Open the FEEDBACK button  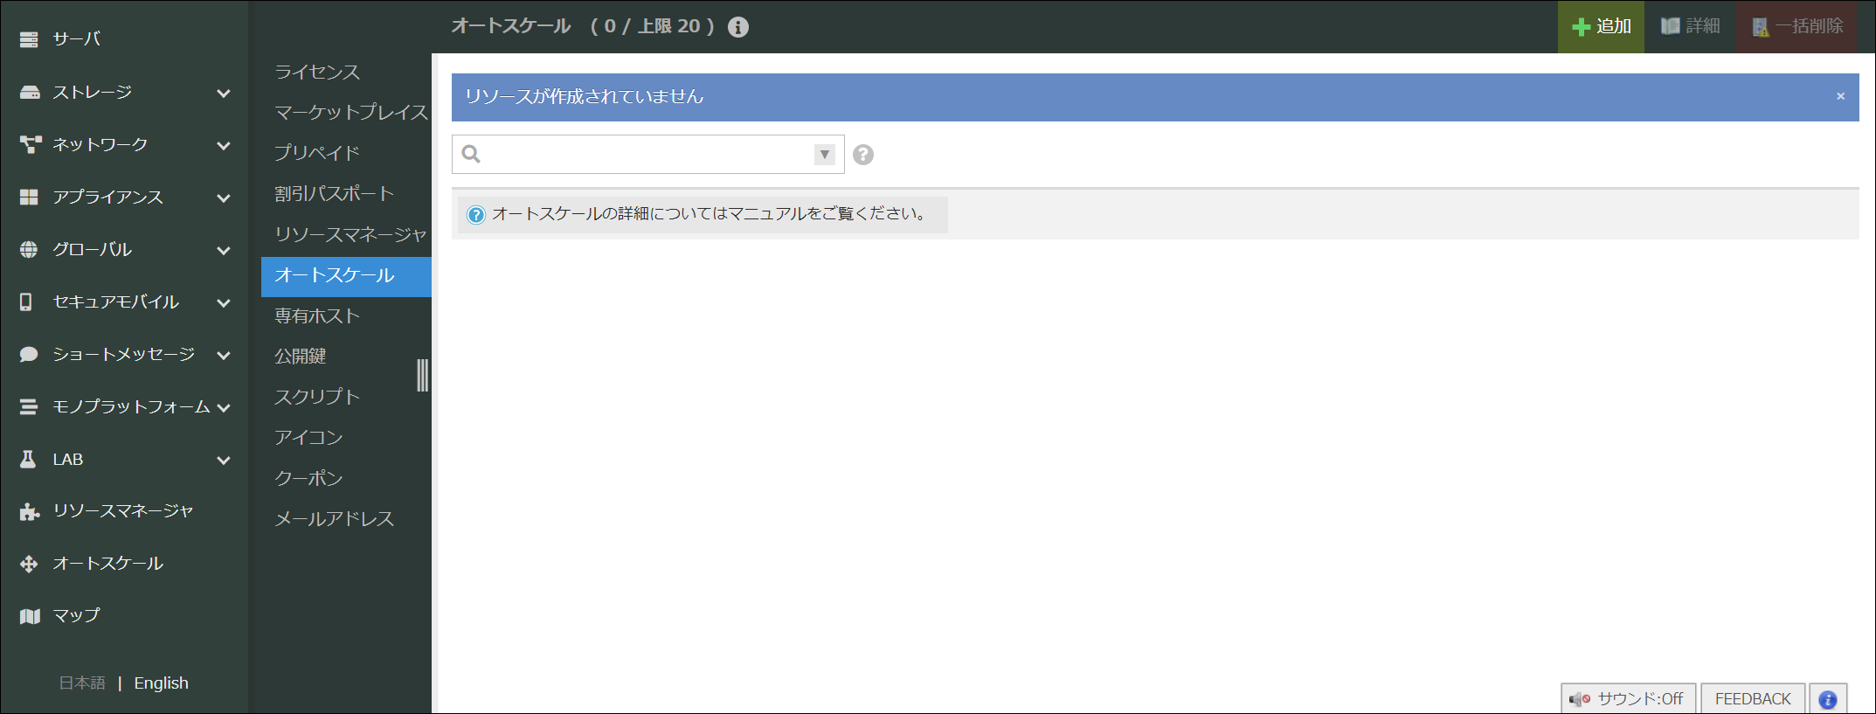1752,699
